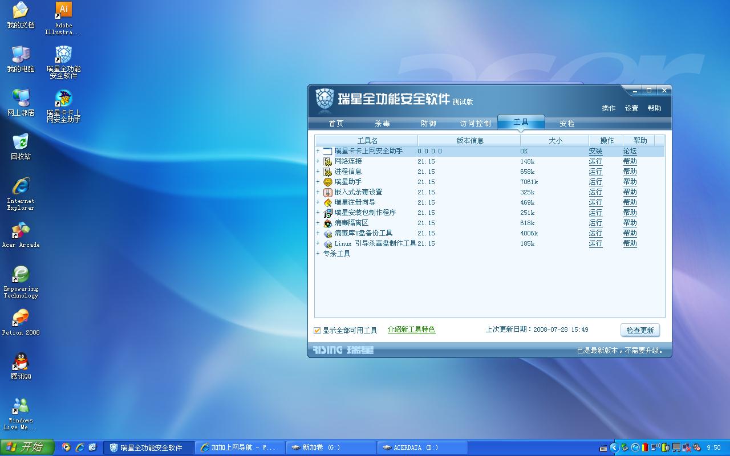Switch to the 首页 tab
This screenshot has height=456, width=730.
coord(336,124)
